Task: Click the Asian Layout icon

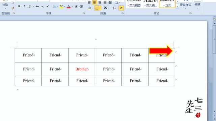Action: click(105, 8)
